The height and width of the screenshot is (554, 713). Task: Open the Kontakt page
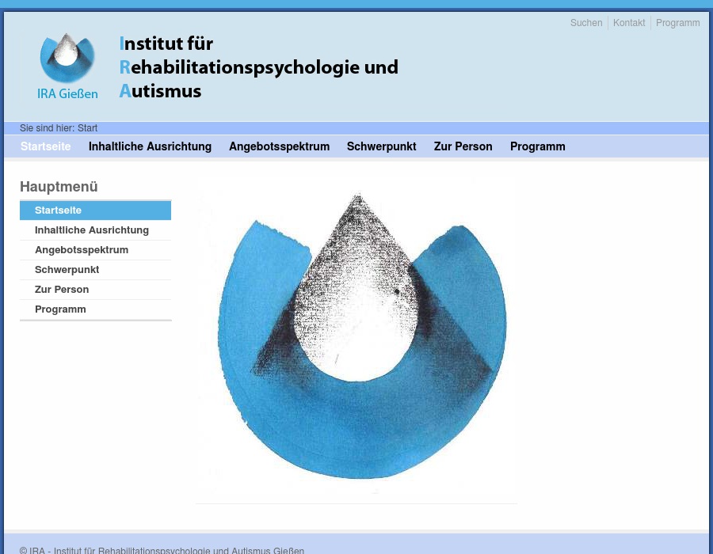point(629,23)
